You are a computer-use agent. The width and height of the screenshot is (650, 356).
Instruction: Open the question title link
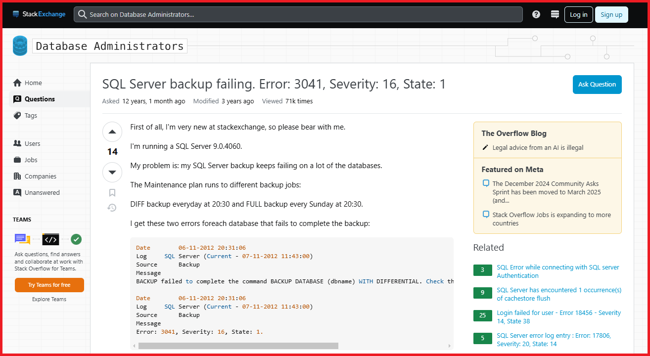(274, 84)
